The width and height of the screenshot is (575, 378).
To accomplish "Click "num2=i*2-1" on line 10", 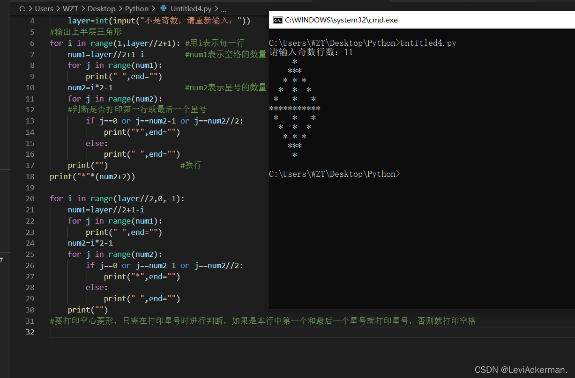I will [90, 87].
